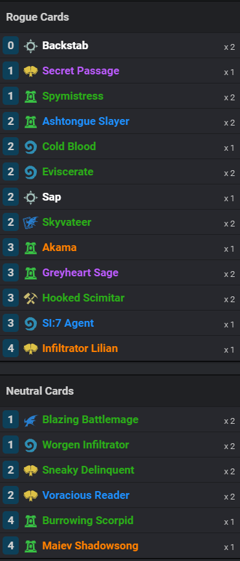Open the Akama legendary card link
Image resolution: width=240 pixels, height=561 pixels.
60,248
